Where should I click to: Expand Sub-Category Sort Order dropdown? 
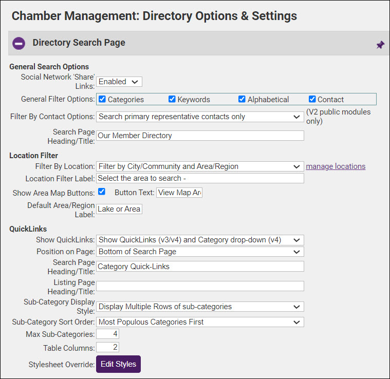point(200,322)
